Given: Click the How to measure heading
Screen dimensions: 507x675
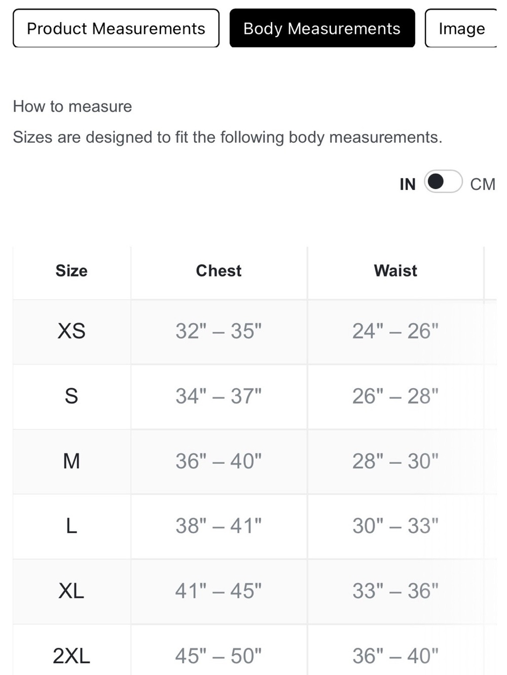Looking at the screenshot, I should coord(73,106).
